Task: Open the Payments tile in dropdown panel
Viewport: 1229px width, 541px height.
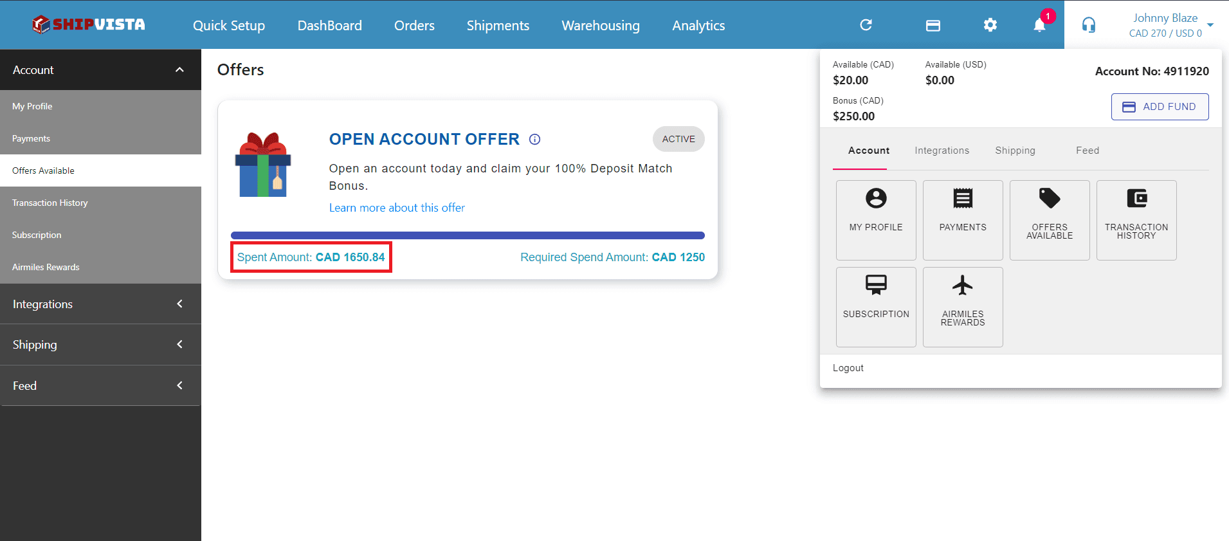Action: pos(963,220)
